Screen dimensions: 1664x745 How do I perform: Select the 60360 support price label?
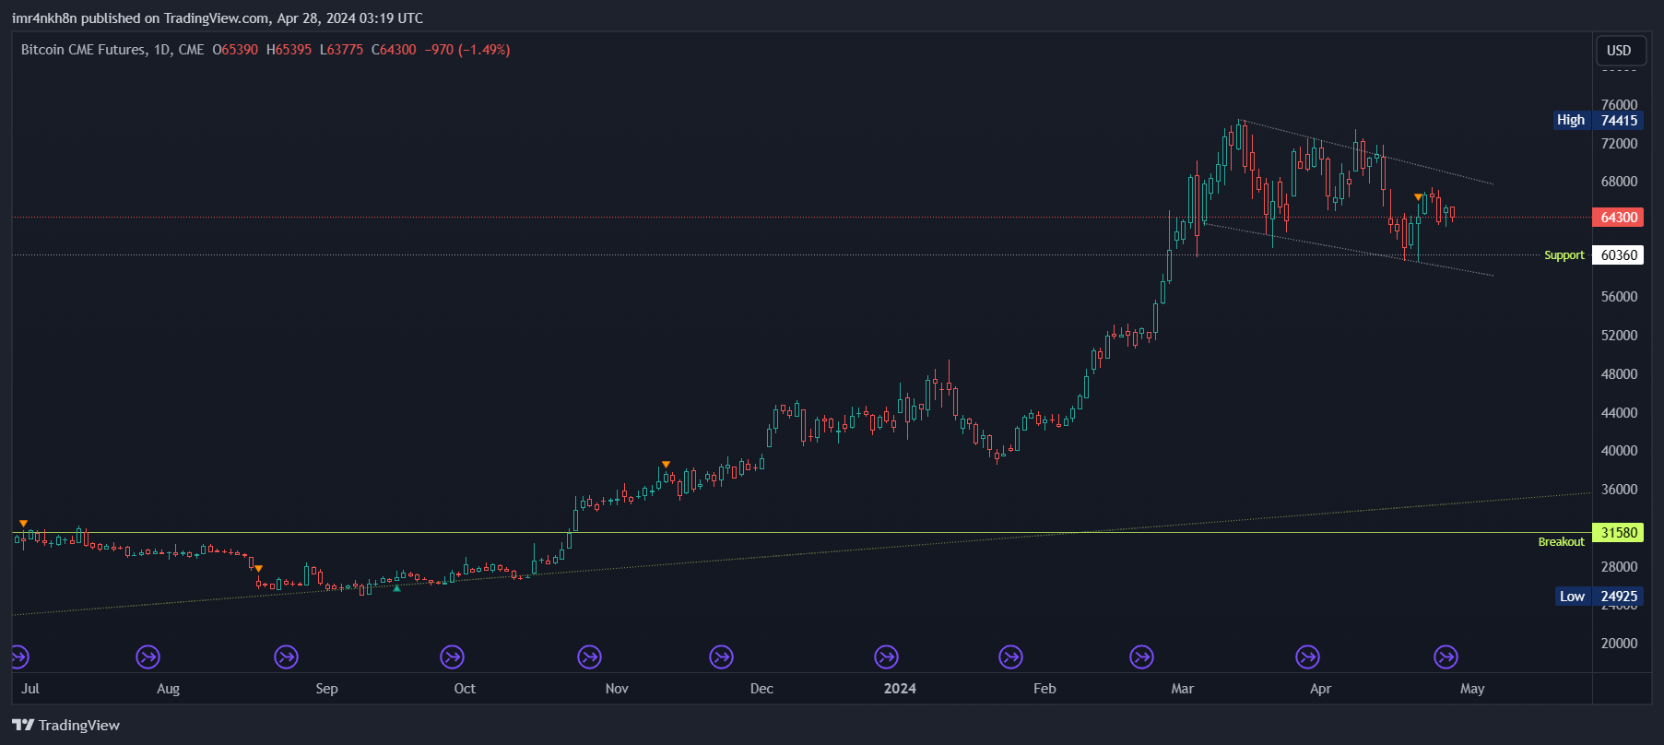[x=1618, y=255]
